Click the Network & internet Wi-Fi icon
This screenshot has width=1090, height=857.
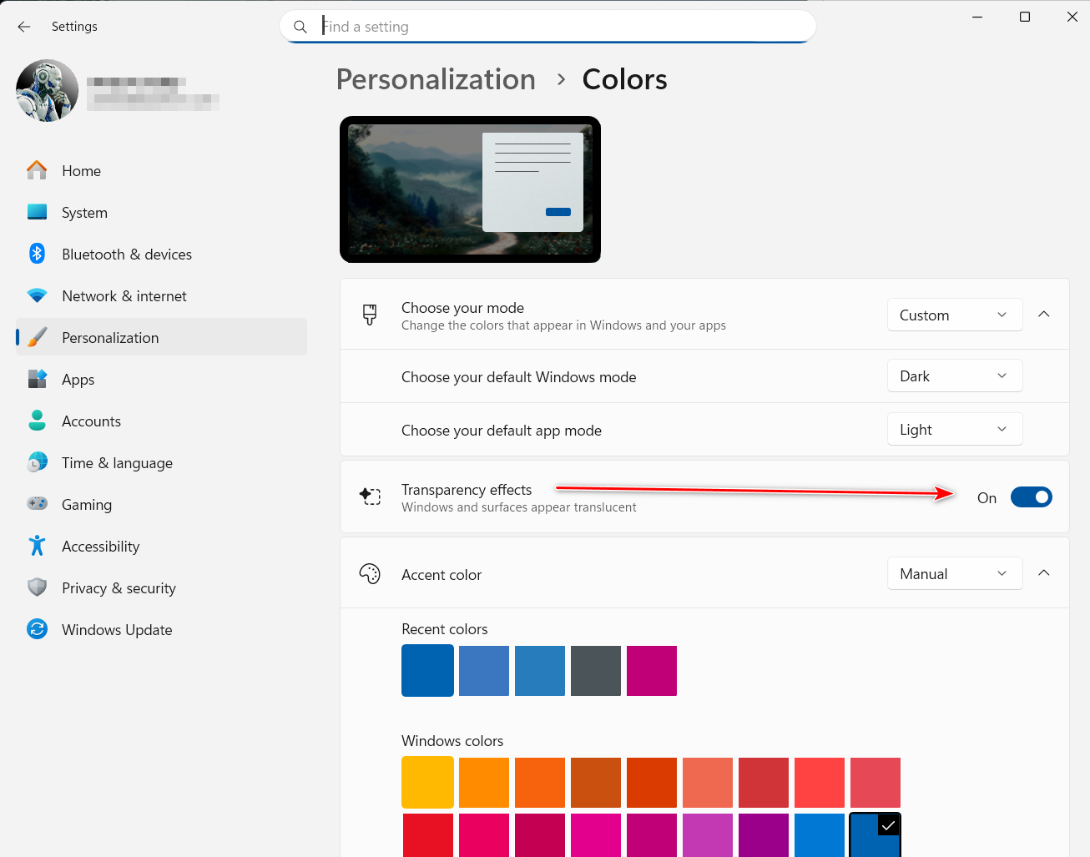(37, 295)
